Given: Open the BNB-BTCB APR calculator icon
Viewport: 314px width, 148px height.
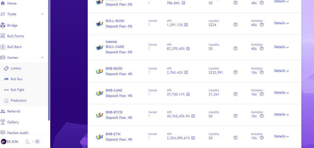Looking at the screenshot, I should click(x=193, y=116).
